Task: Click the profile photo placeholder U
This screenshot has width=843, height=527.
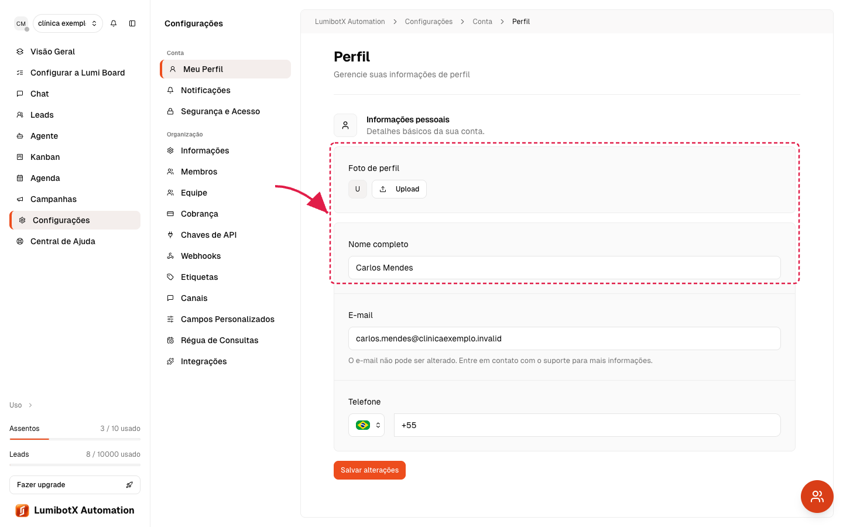Action: [x=358, y=189]
